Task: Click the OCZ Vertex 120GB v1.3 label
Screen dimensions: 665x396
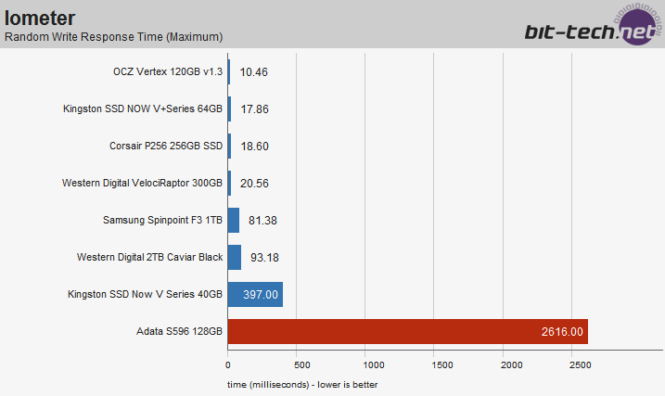Action: pyautogui.click(x=168, y=71)
